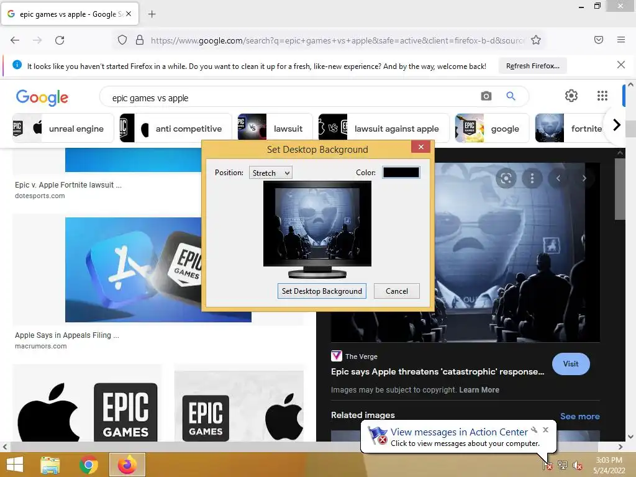Open the Epic says Apple threatens headline link
The image size is (636, 477).
[x=437, y=371]
